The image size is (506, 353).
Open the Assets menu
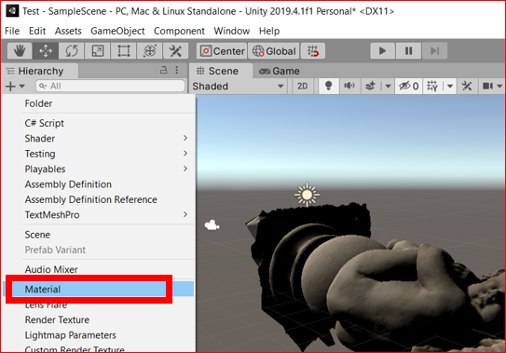point(68,31)
